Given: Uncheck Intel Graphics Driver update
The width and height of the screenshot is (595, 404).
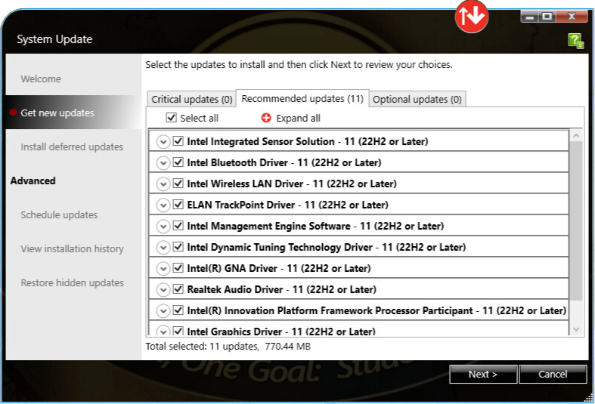Looking at the screenshot, I should (178, 331).
